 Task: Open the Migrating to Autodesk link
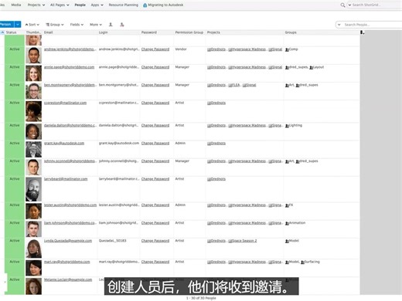(165, 5)
